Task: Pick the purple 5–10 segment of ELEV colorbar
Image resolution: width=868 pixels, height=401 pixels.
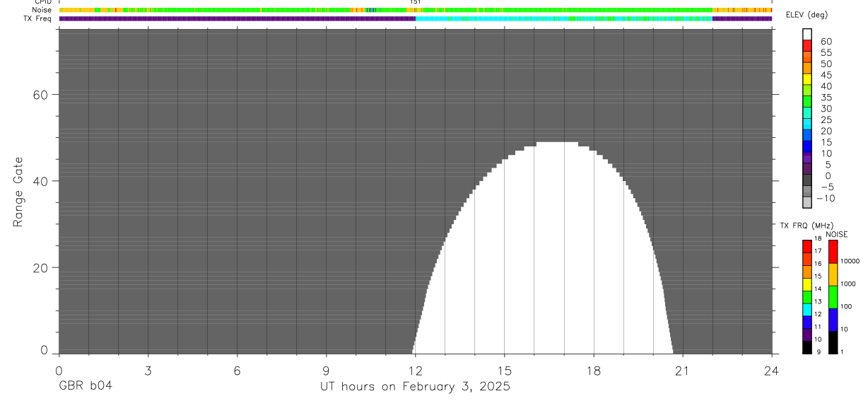Action: pos(807,158)
